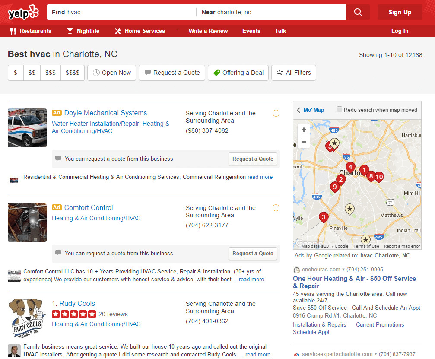This screenshot has width=435, height=359.
Task: Open the Restaurants menu with fork icon
Action: pyautogui.click(x=31, y=31)
